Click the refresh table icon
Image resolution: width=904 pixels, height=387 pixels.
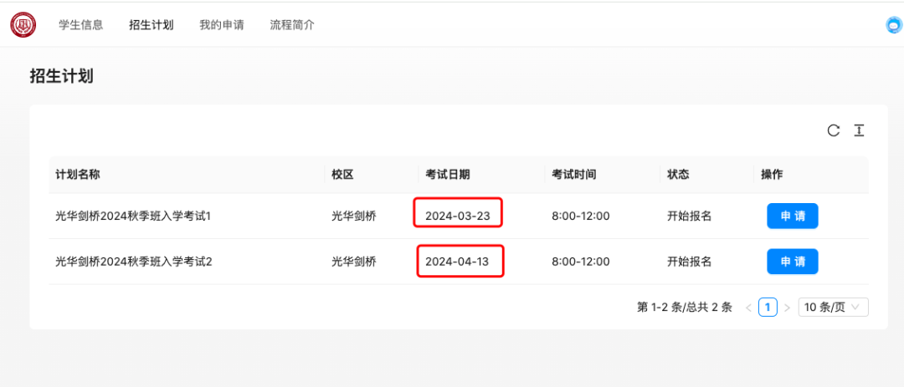pyautogui.click(x=834, y=130)
